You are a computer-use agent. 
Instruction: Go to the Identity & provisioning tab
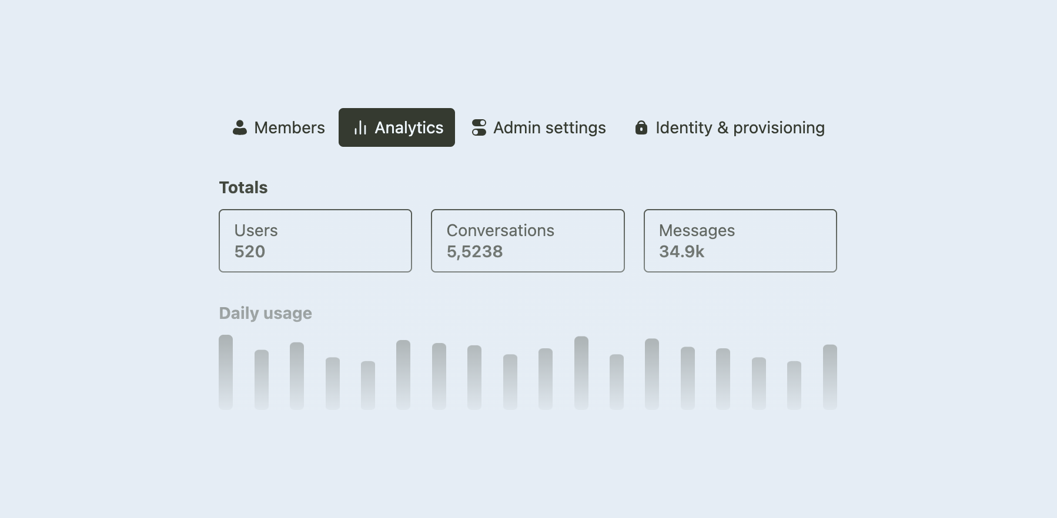730,127
